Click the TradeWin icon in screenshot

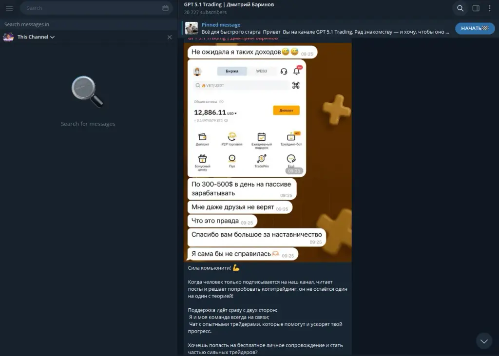pyautogui.click(x=262, y=158)
